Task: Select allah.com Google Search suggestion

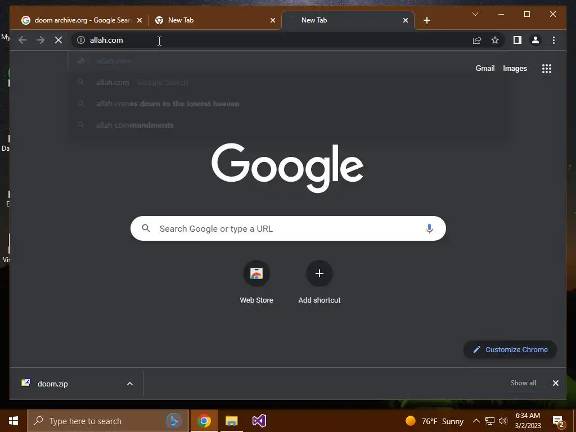Action: pos(289,82)
